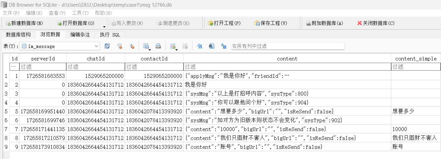Click 打开工程(P) toolbar button
Image resolution: width=441 pixels, height=159 pixels.
[224, 23]
